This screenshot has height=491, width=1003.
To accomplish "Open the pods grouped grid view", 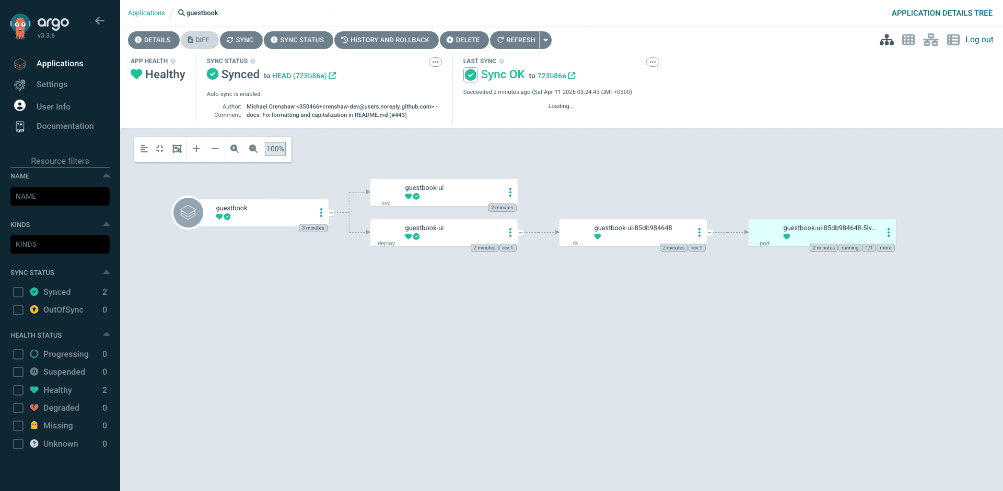I will click(x=908, y=40).
